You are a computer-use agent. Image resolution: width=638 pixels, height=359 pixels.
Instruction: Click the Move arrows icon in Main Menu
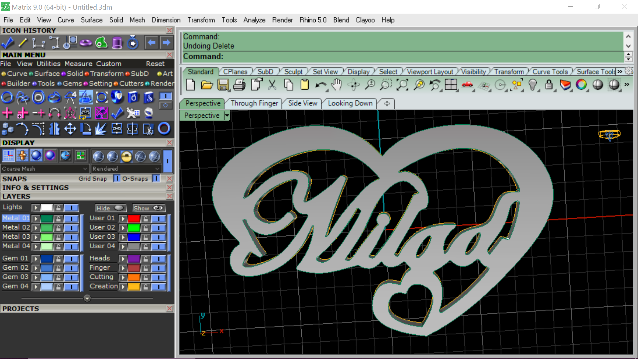[x=70, y=129]
